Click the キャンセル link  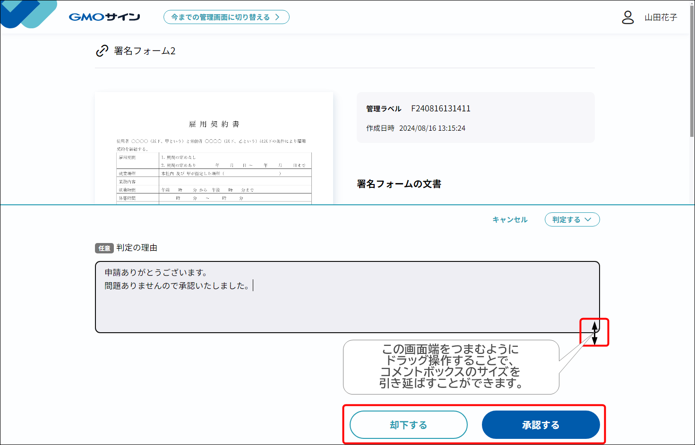pyautogui.click(x=510, y=219)
